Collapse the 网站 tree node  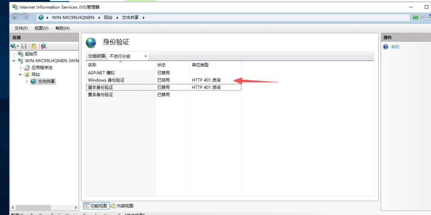tap(20, 74)
